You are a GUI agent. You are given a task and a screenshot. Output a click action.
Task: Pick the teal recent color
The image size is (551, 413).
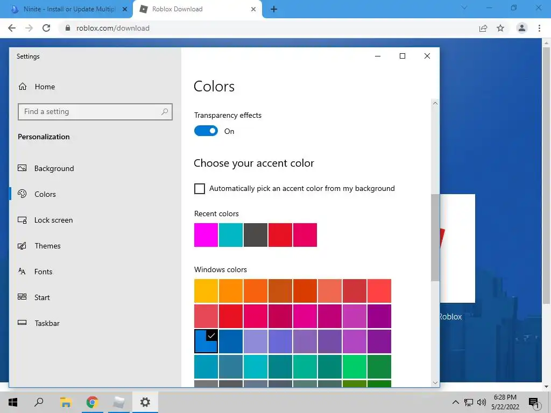231,235
